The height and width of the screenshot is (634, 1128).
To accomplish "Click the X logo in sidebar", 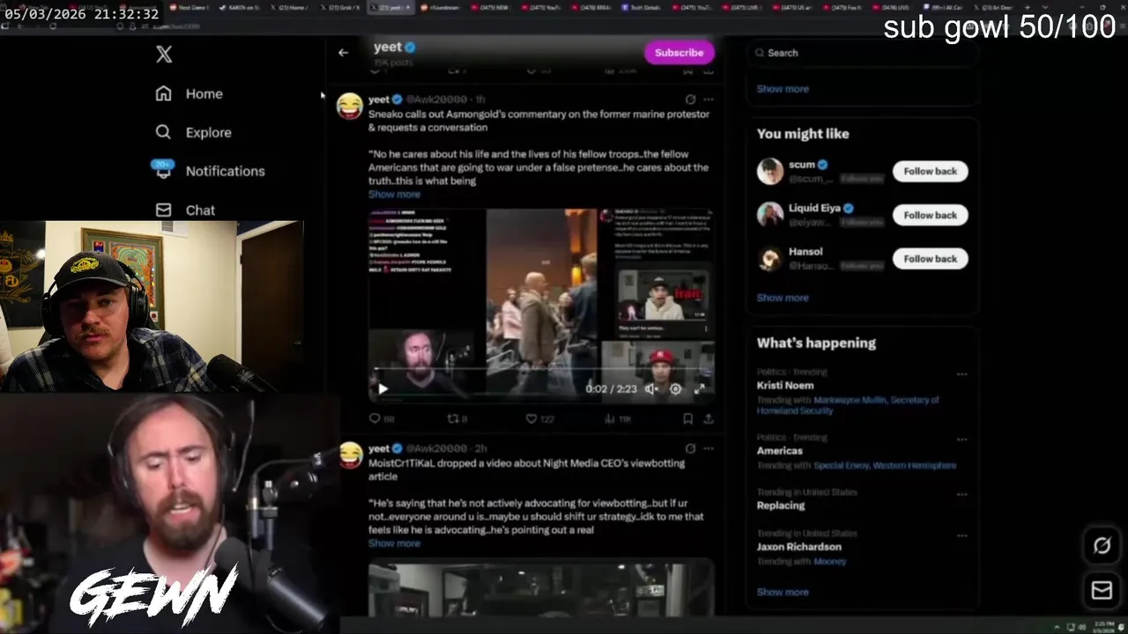I will [x=164, y=55].
